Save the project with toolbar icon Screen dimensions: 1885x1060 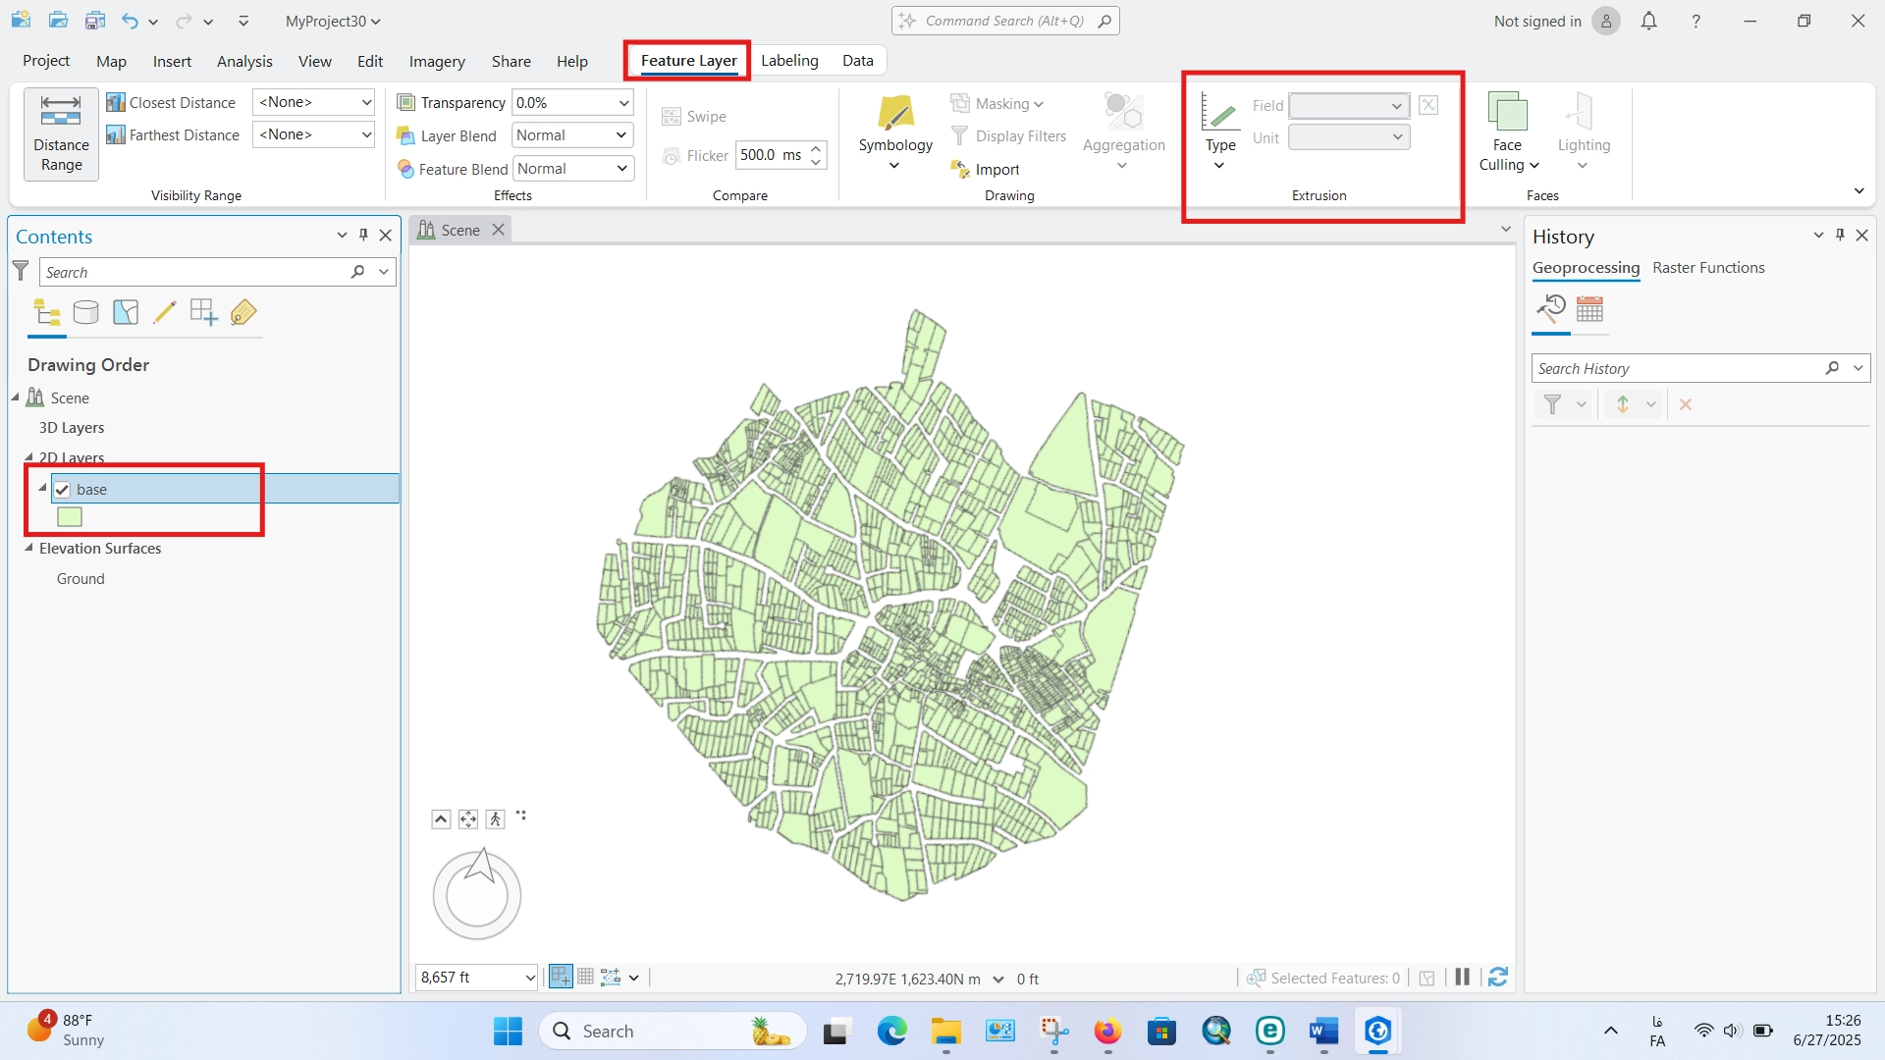[95, 21]
